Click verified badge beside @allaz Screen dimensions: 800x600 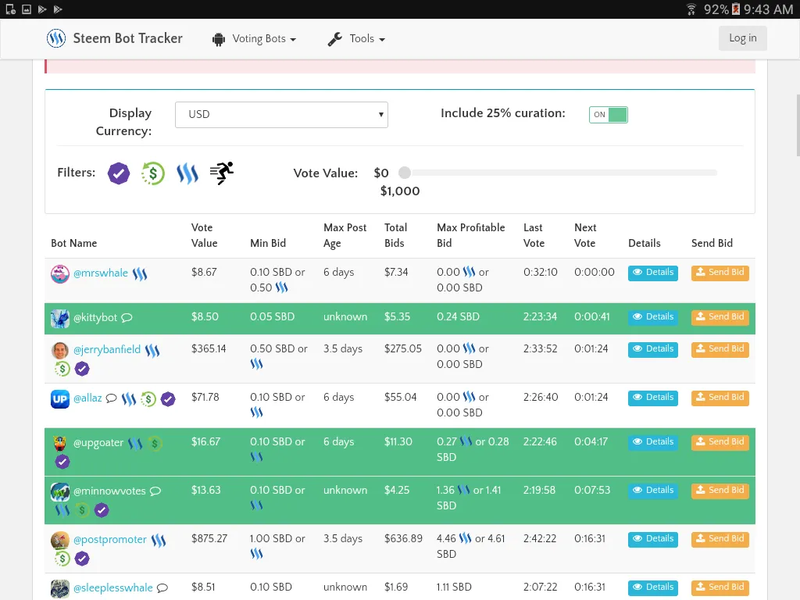169,399
